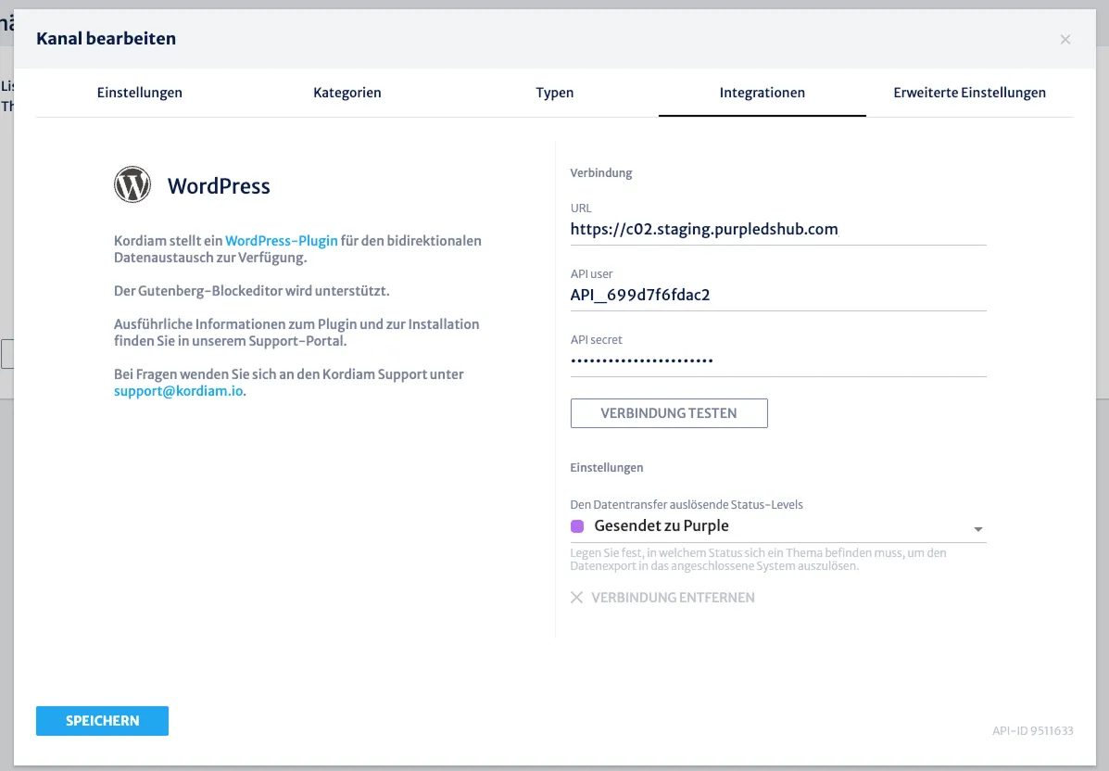Image resolution: width=1109 pixels, height=771 pixels.
Task: Switch to the Einstellungen tab
Action: (x=139, y=93)
